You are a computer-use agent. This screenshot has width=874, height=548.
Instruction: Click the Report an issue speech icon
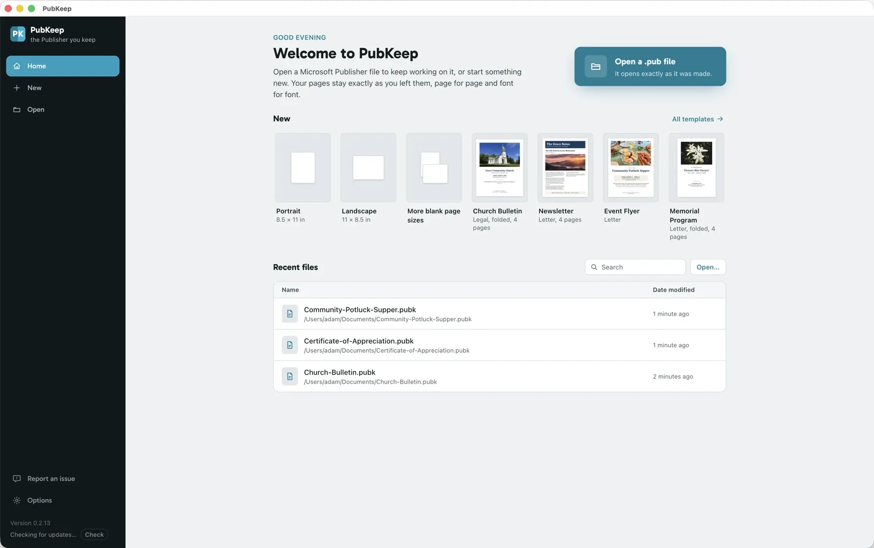[x=17, y=479]
